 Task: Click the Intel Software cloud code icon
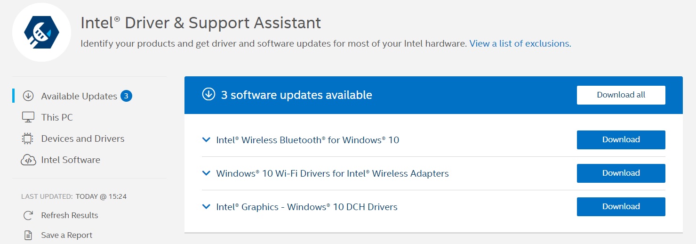click(28, 160)
